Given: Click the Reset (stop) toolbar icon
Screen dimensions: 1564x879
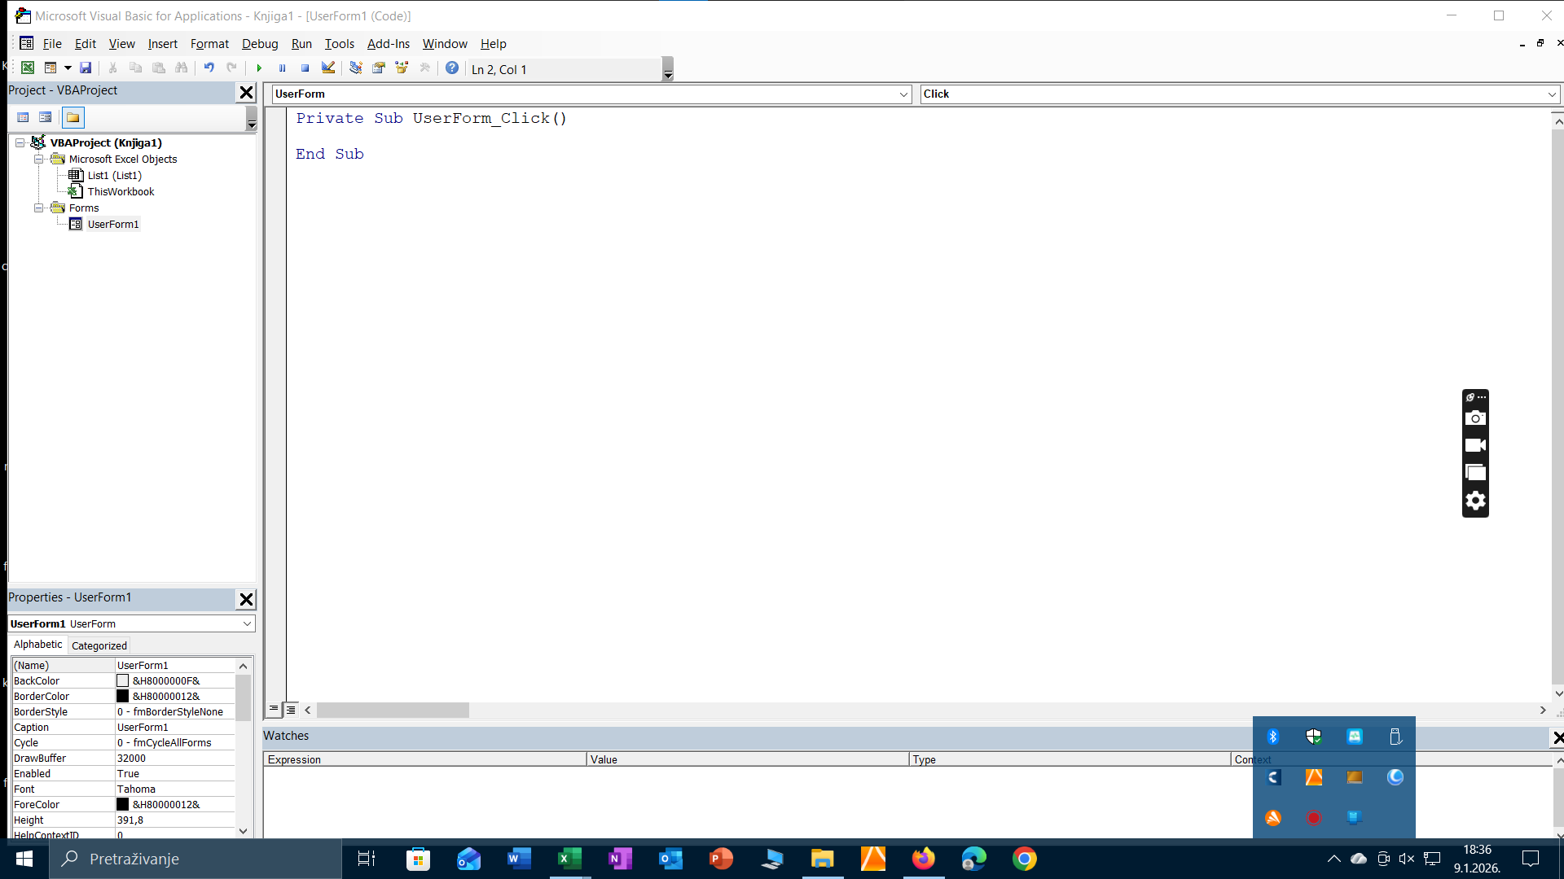Looking at the screenshot, I should pyautogui.click(x=305, y=68).
